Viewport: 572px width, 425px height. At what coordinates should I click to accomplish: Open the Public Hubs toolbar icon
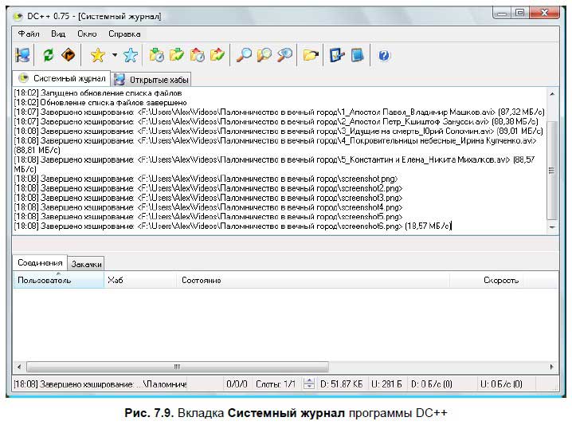22,56
